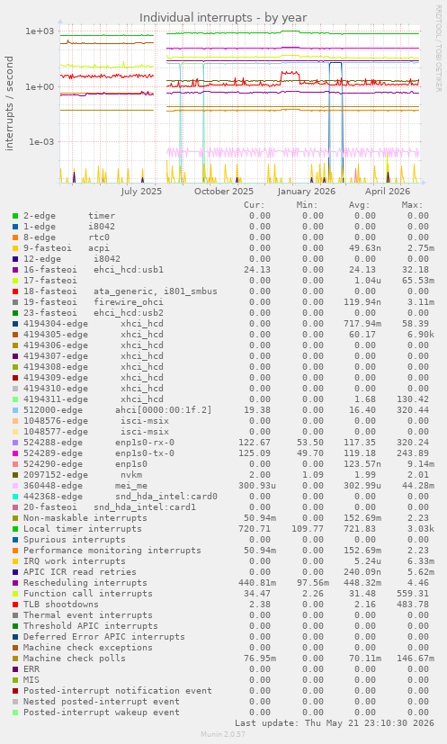Viewport: 447px width, 744px height.
Task: Click the Cur: column header
Action: [x=255, y=205]
